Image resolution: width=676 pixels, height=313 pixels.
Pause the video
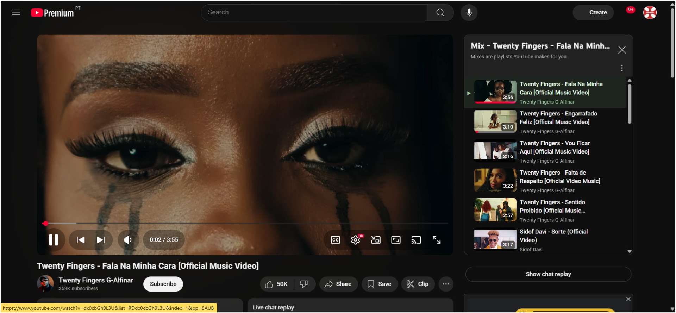pyautogui.click(x=54, y=240)
